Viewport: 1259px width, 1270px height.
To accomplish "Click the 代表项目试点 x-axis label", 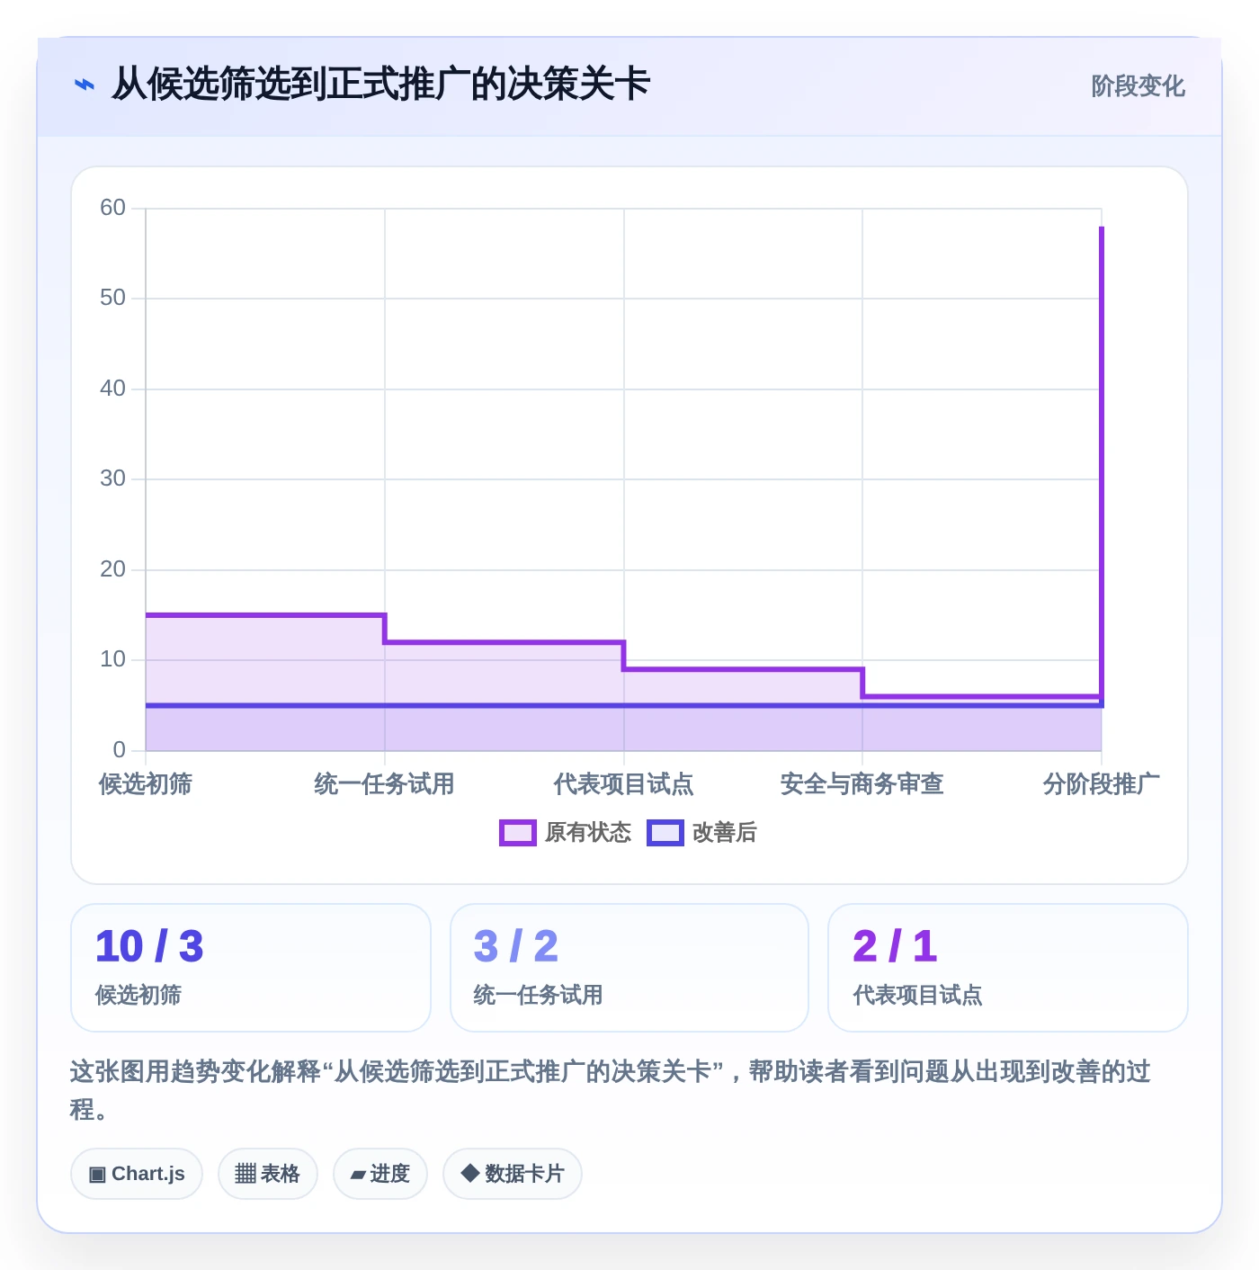I will 623,784.
